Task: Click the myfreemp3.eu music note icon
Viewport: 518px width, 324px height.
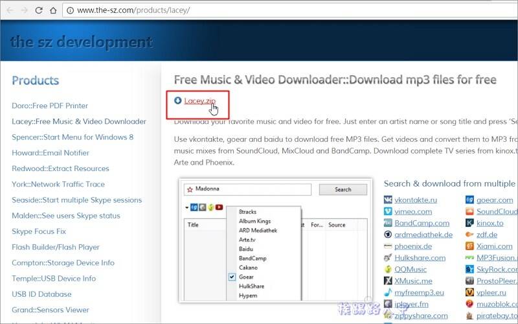Action: point(388,292)
